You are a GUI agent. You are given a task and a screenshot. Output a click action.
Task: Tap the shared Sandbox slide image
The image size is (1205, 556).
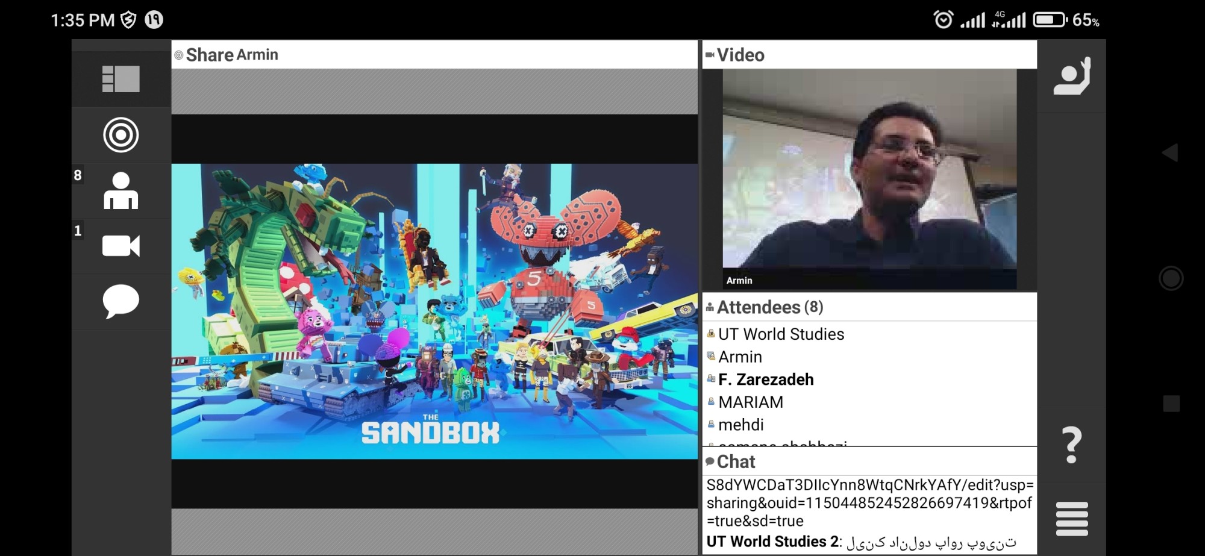coord(434,311)
